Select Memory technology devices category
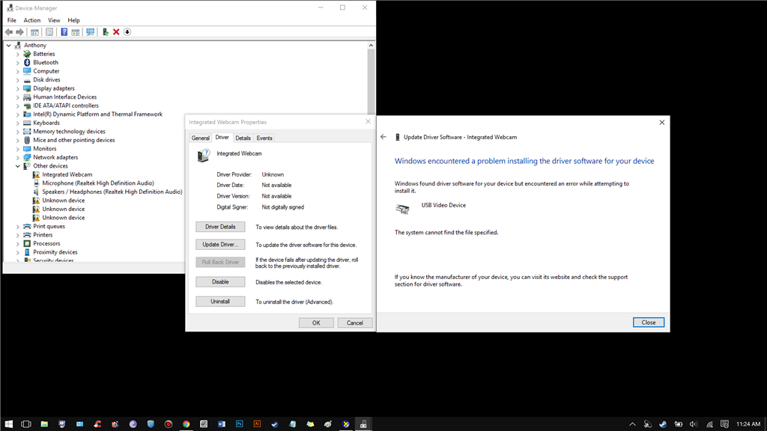Screen dimensions: 767x431 pos(69,132)
